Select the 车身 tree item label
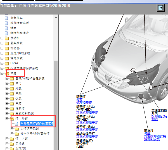The image size is (168, 150). click(x=13, y=73)
